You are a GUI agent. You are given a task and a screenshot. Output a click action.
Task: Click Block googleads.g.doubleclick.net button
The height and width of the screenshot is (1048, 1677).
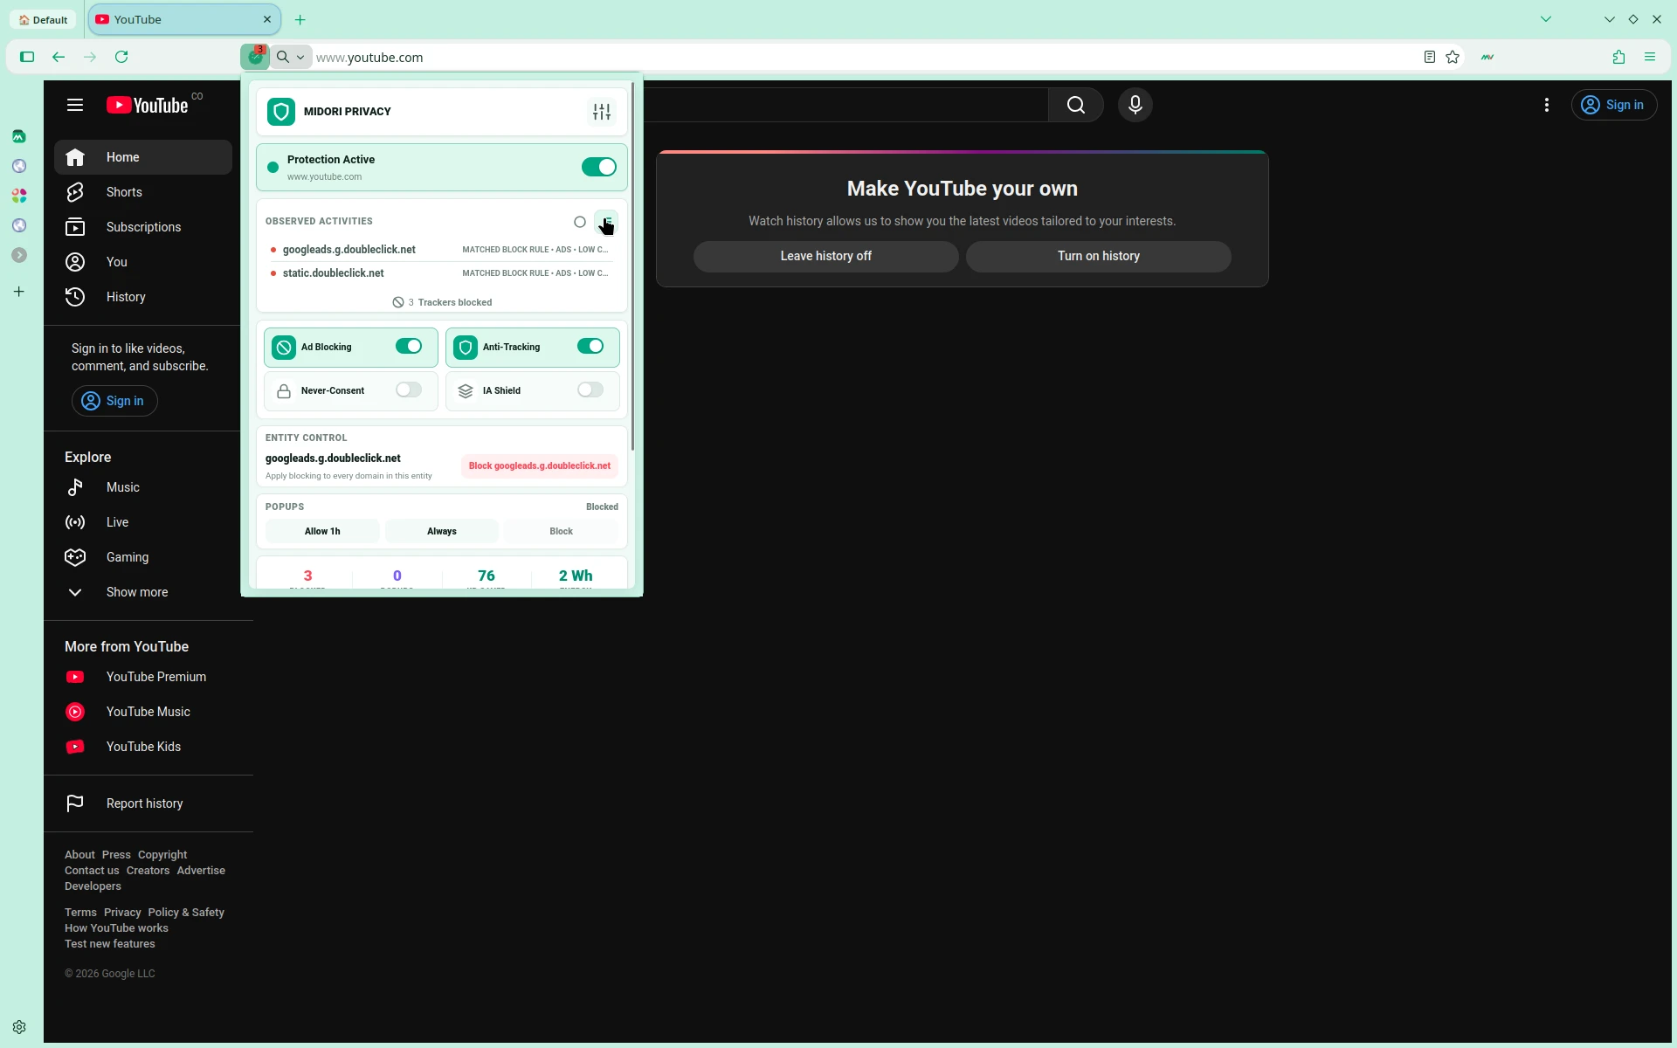pyautogui.click(x=540, y=465)
